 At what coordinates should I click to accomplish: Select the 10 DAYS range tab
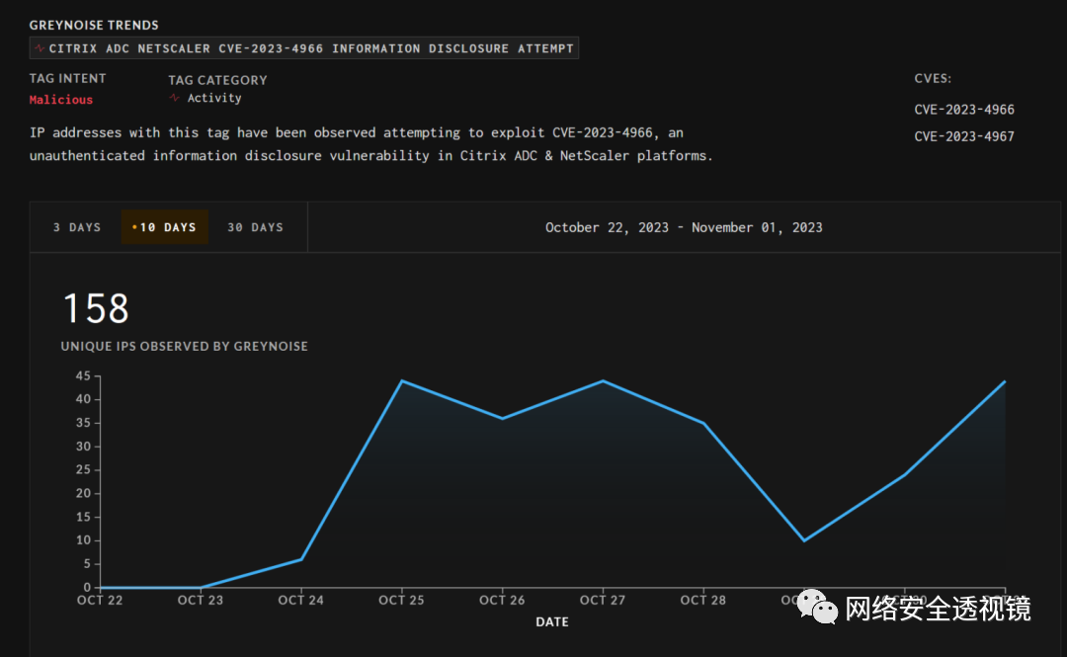pyautogui.click(x=165, y=227)
